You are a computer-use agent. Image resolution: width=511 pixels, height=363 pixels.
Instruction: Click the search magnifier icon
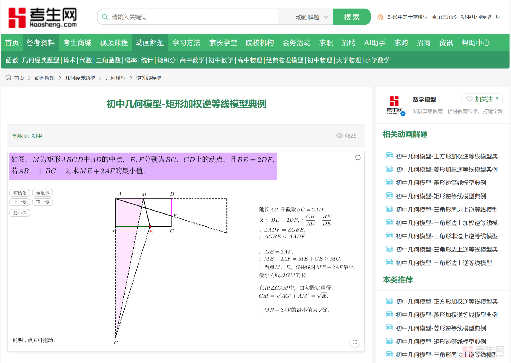pos(105,17)
